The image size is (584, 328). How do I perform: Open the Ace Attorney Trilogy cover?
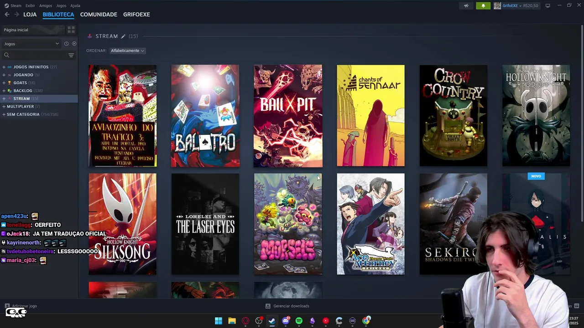point(370,224)
